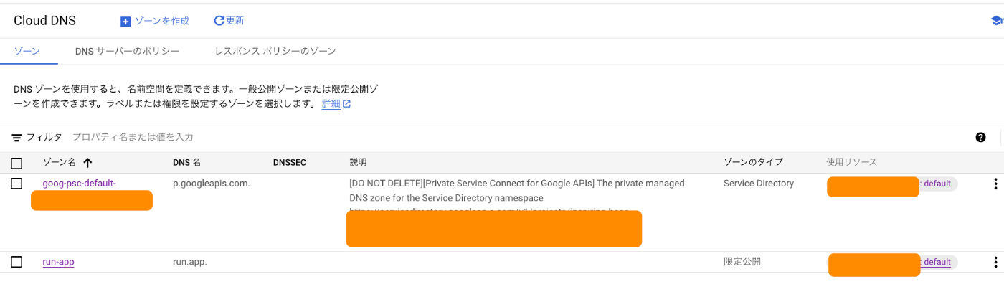Click the refresh icon beside 更新
This screenshot has width=1004, height=307.
coord(219,21)
